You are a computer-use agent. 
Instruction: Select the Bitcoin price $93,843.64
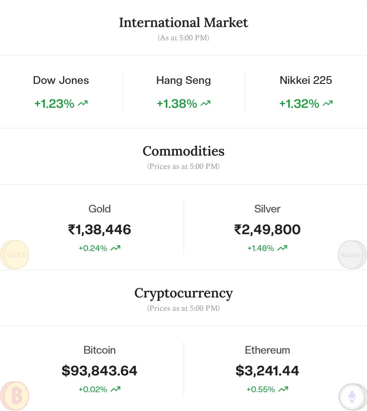point(99,371)
